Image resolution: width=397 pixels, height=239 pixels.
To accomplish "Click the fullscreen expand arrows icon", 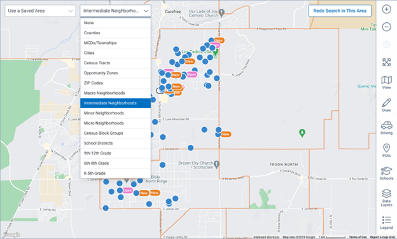I will point(386,62).
